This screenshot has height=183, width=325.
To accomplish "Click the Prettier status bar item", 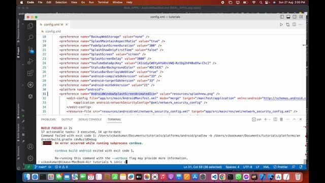I will click(281, 167).
